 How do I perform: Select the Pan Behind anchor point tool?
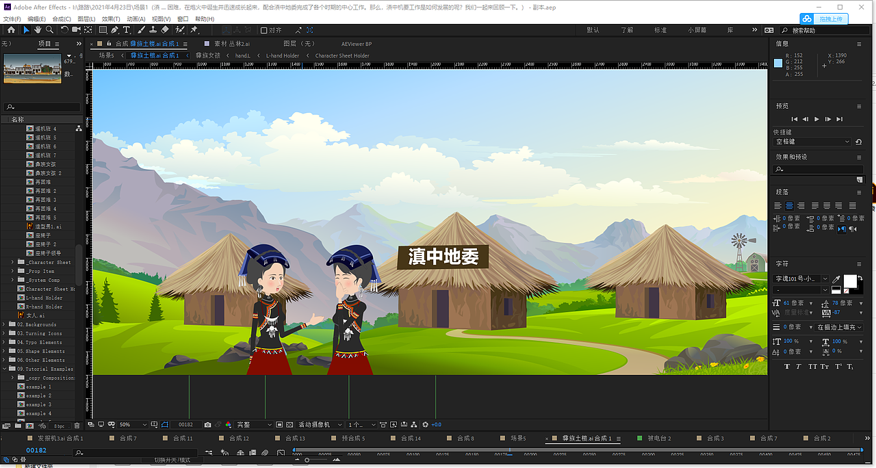(88, 30)
